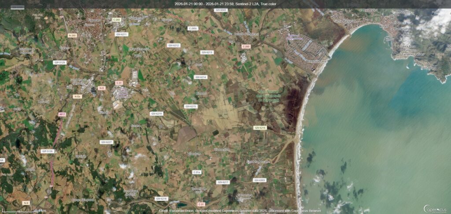The image size is (451, 214).
Task: Click the el Far d'Empordà label
Action: (139, 49)
